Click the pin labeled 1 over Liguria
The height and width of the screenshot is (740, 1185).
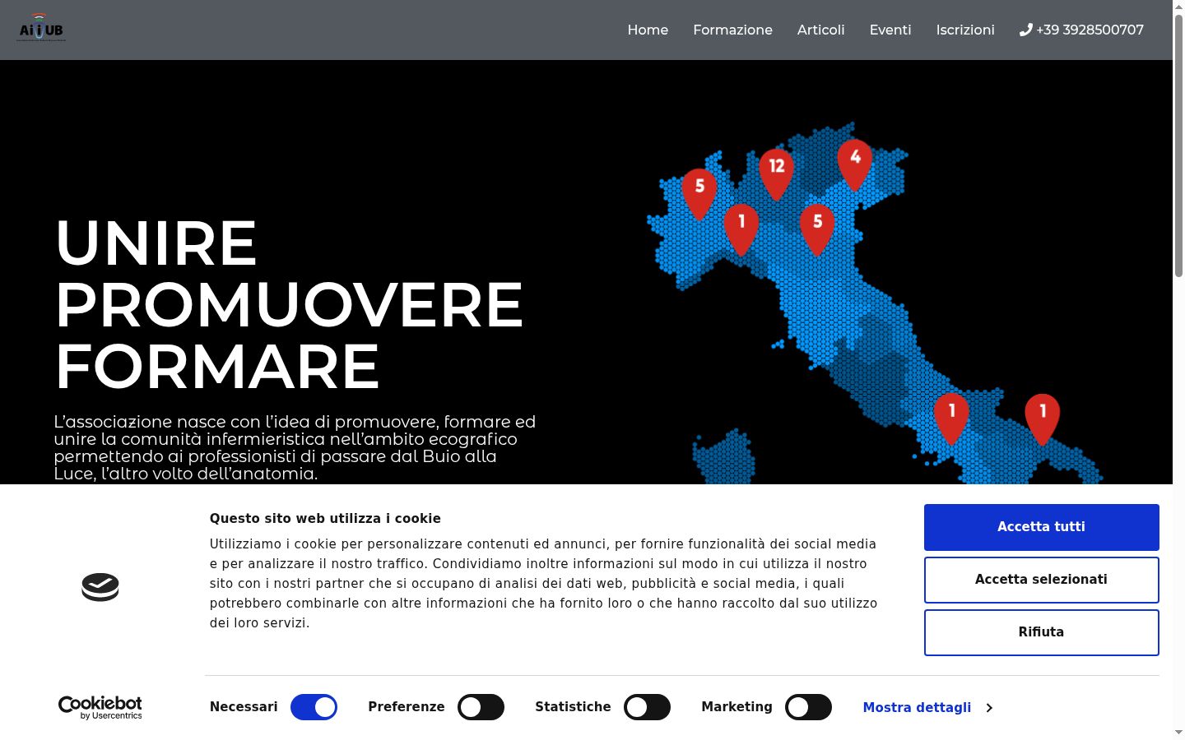pos(741,229)
